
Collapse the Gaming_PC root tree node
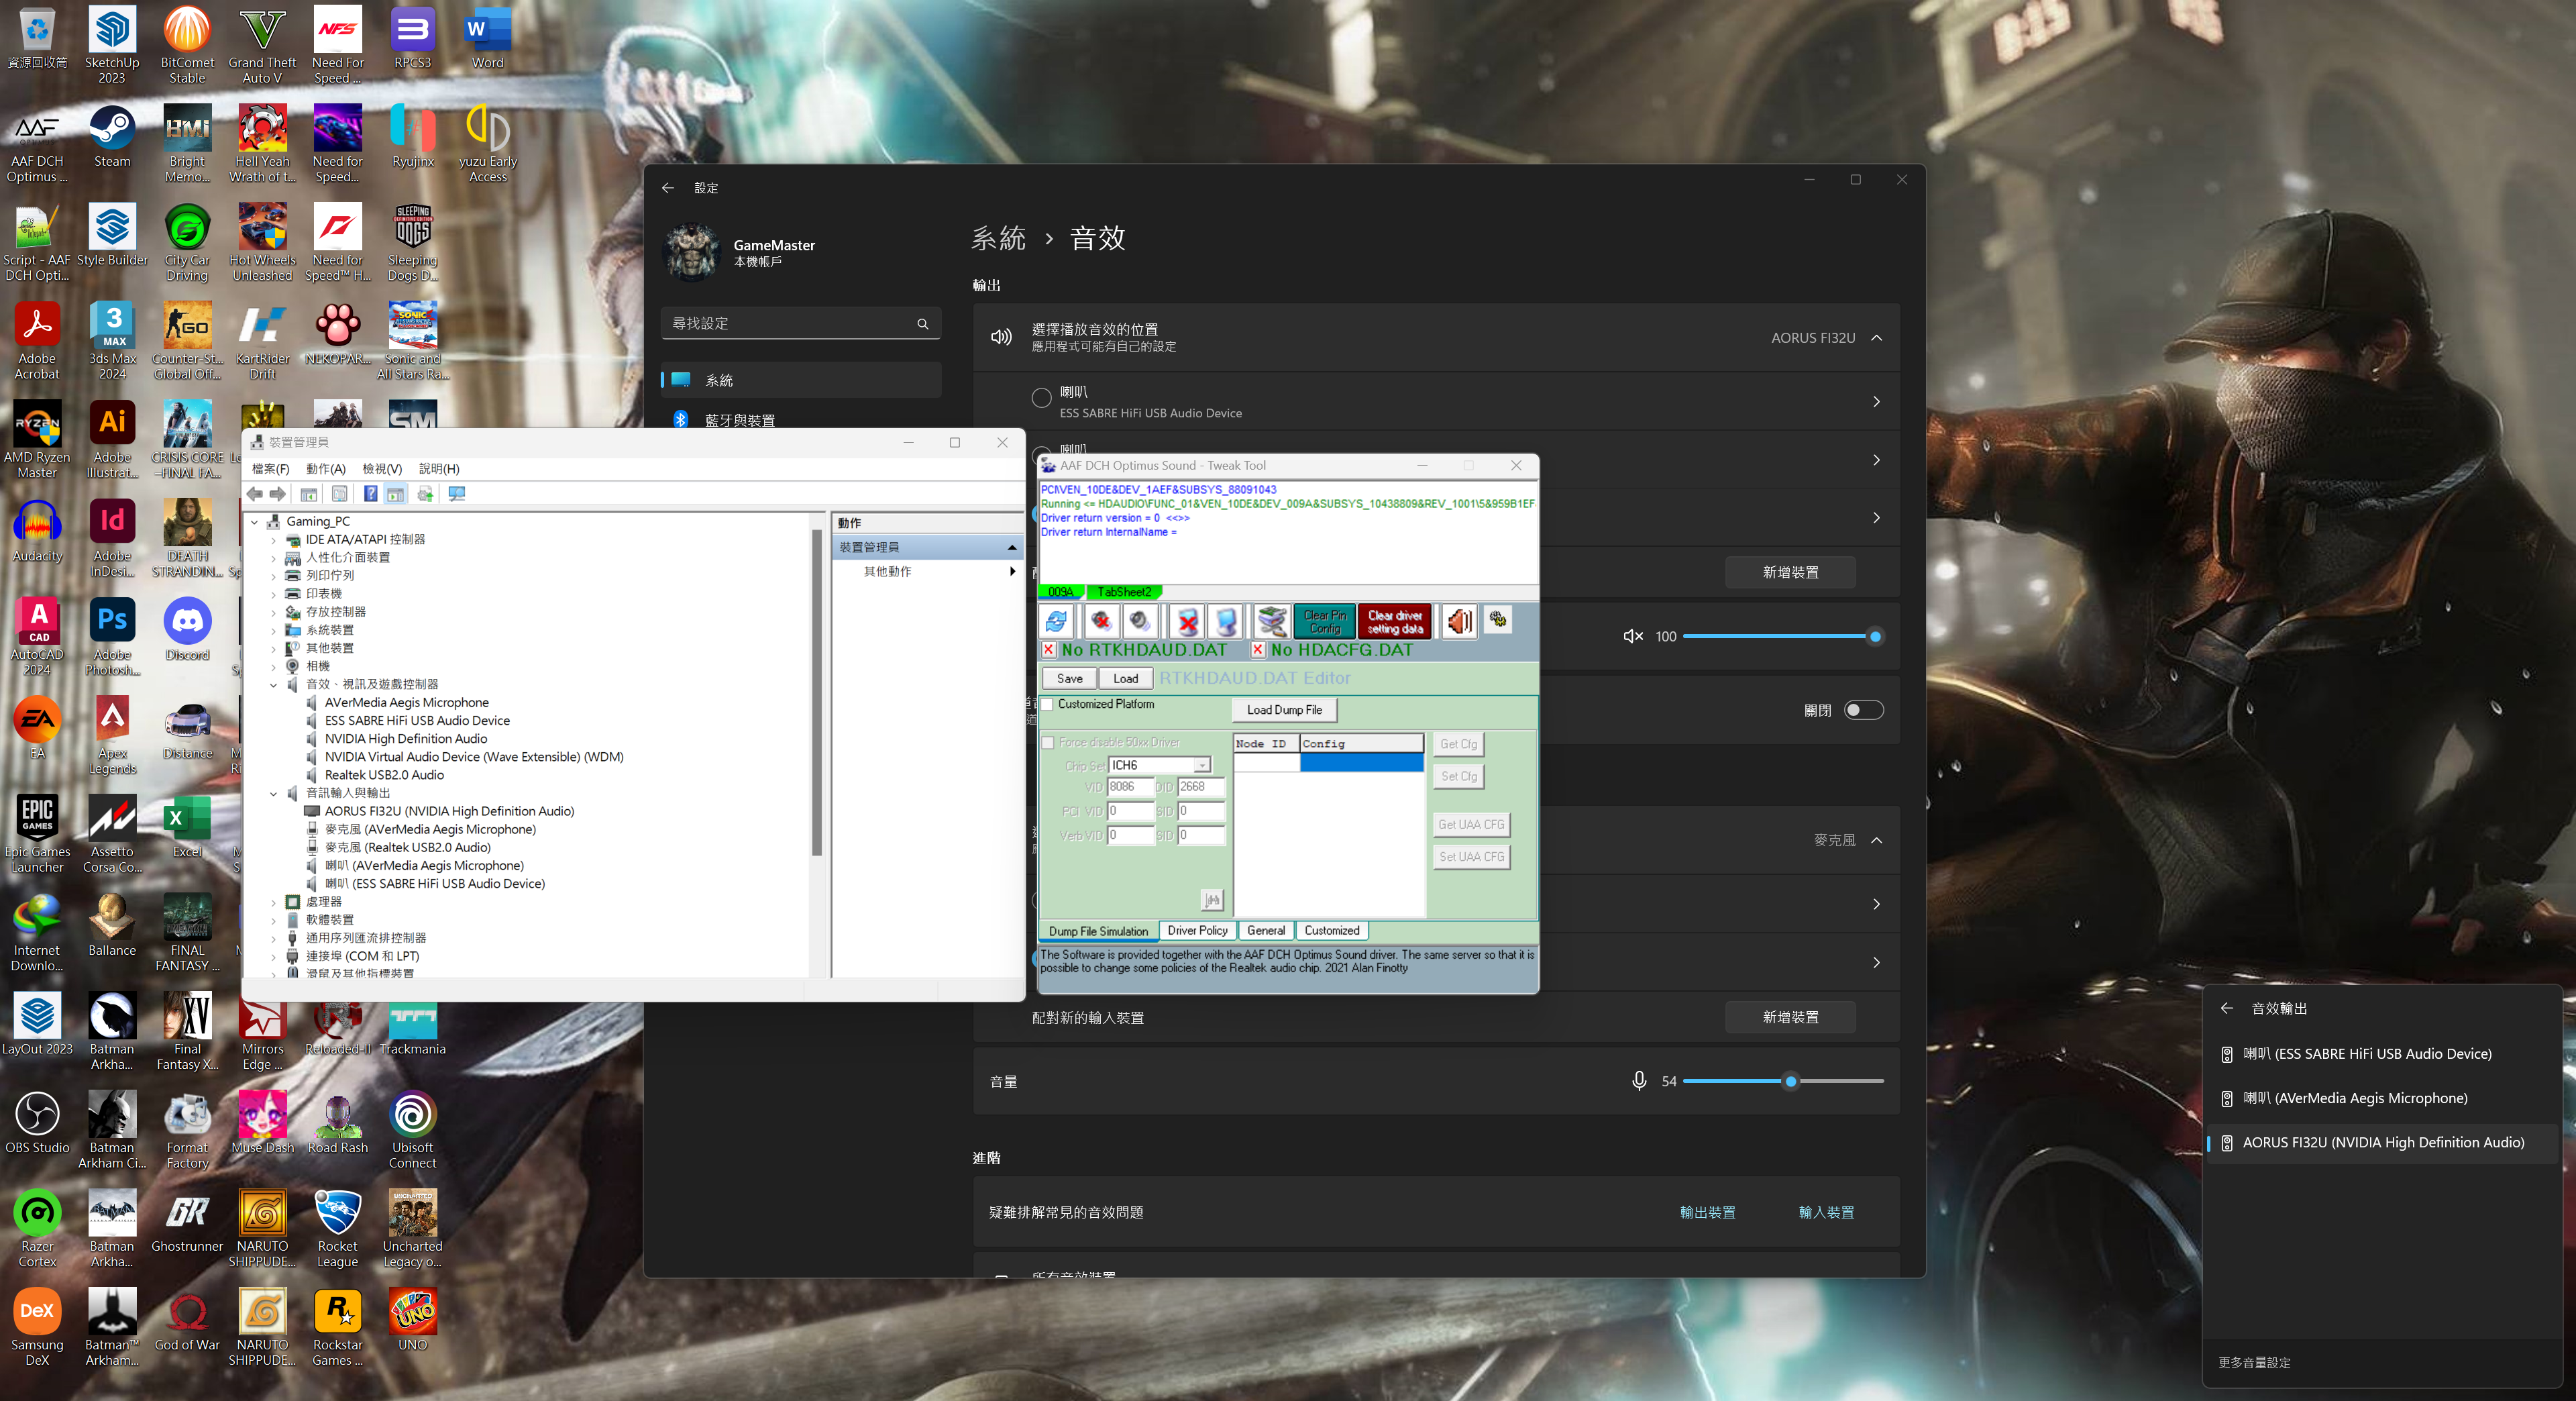pyautogui.click(x=255, y=522)
